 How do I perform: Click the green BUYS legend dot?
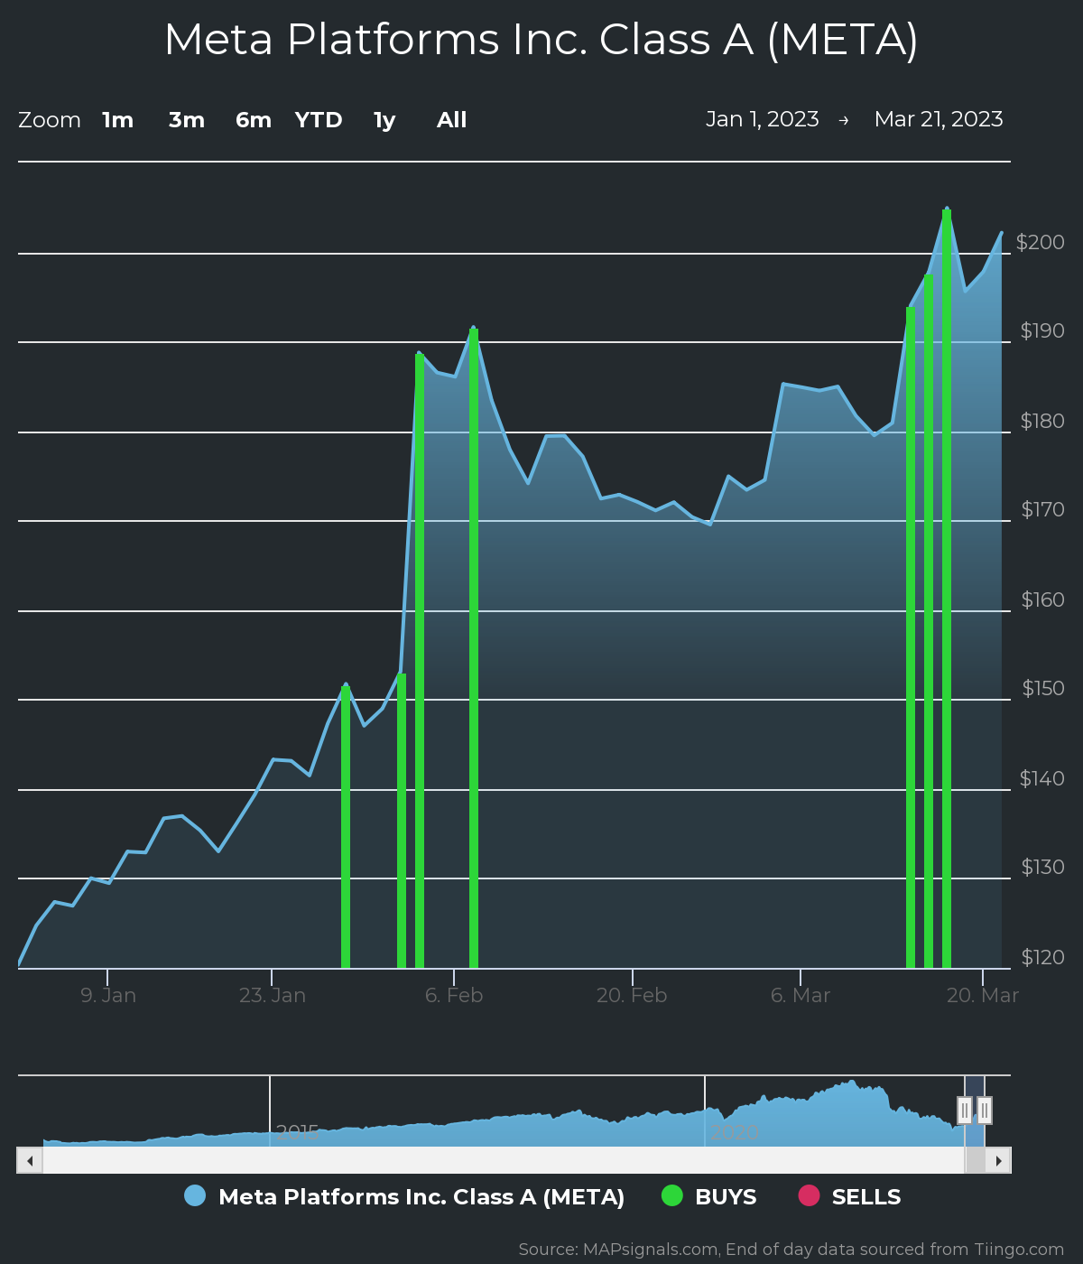coord(672,1195)
